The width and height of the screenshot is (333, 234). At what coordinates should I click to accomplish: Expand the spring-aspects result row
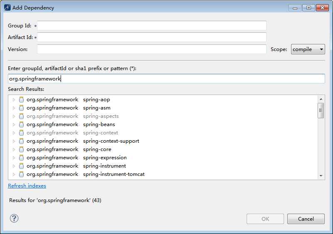tap(14, 116)
